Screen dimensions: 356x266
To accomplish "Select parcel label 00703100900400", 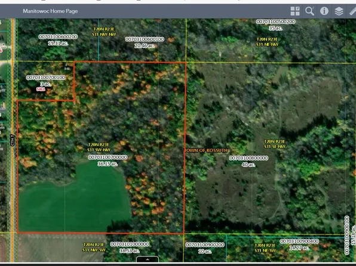I will coord(299,242).
